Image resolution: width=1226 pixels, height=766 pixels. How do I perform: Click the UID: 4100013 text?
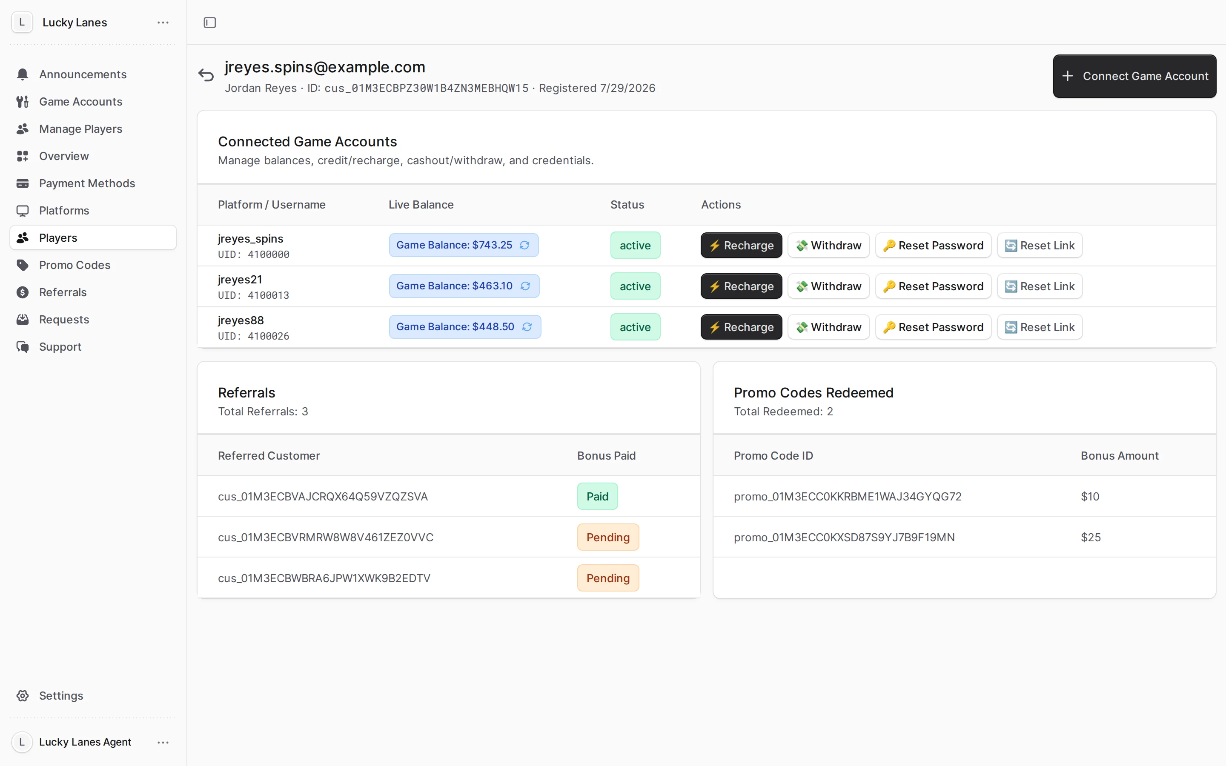[x=253, y=295]
